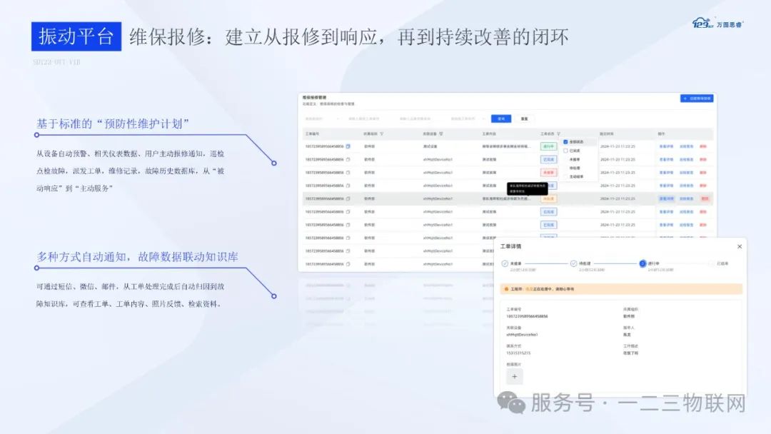Click the slide title starting 维保报修：建立从报修到响应
Image resolution: width=771 pixels, height=434 pixels.
pyautogui.click(x=349, y=37)
